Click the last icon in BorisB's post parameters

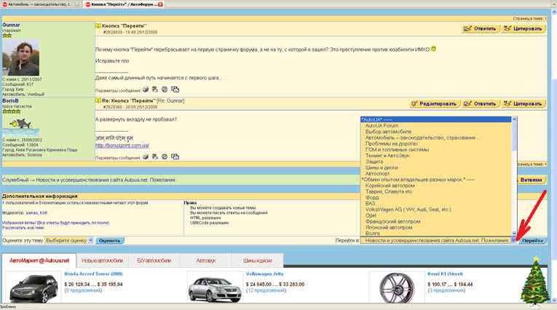click(175, 156)
